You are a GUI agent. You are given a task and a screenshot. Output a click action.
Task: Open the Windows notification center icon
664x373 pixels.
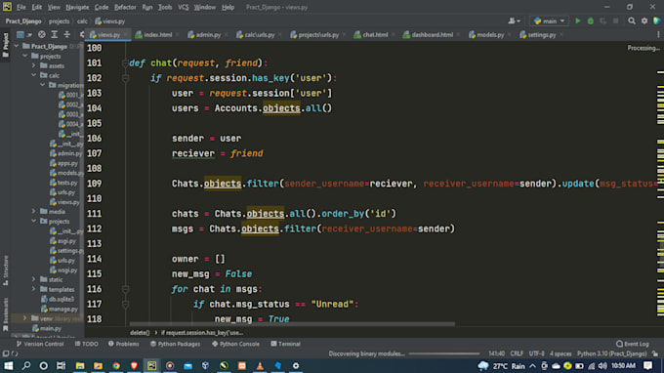click(x=647, y=366)
